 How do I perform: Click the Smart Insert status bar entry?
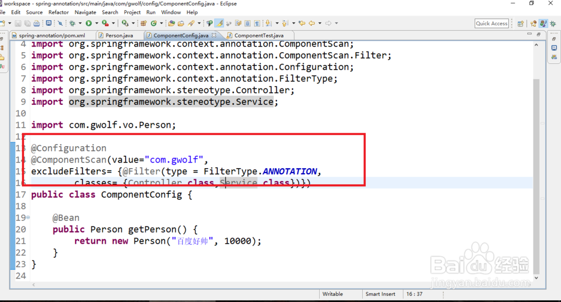(x=380, y=294)
